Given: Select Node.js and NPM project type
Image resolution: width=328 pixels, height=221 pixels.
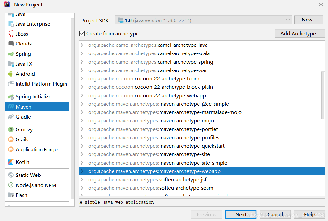Looking at the screenshot, I should tap(37, 185).
